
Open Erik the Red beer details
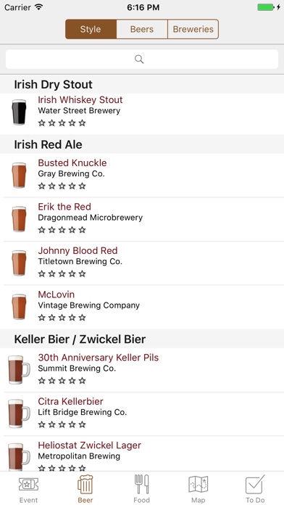pyautogui.click(x=142, y=219)
